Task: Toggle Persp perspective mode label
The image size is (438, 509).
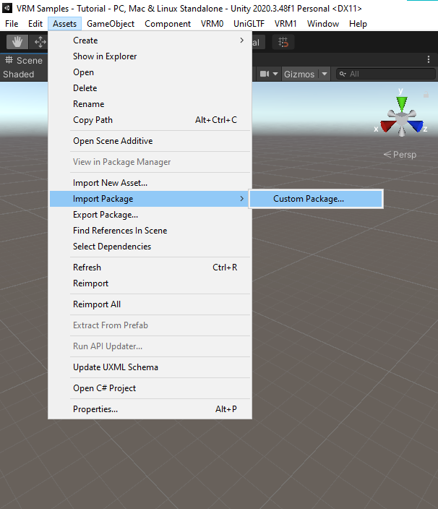Action: pyautogui.click(x=400, y=155)
